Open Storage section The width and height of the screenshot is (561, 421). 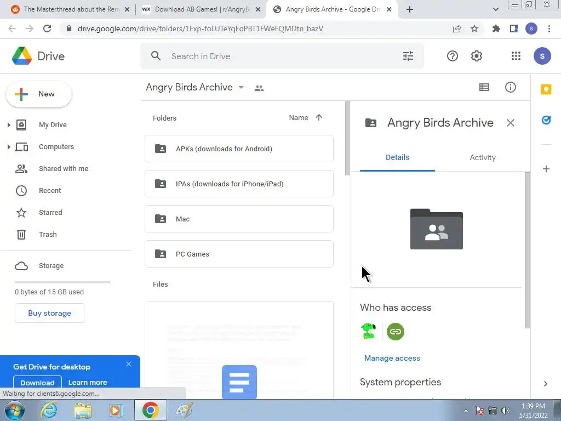(x=51, y=266)
